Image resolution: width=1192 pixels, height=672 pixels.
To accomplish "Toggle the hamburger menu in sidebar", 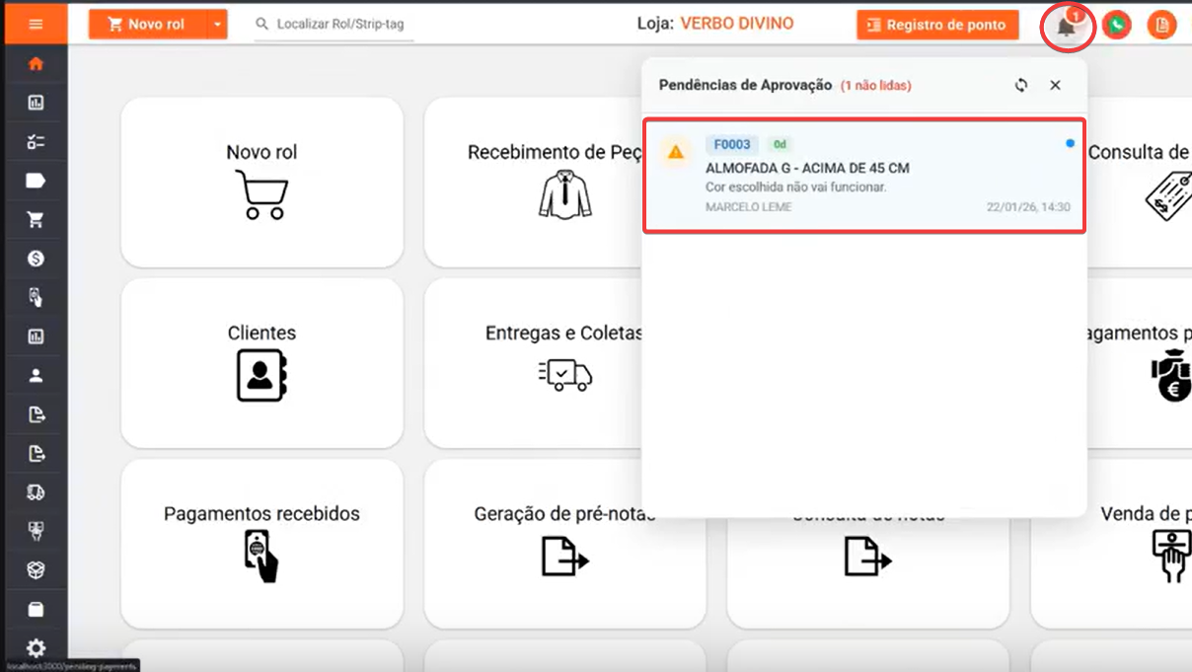I will tap(36, 24).
